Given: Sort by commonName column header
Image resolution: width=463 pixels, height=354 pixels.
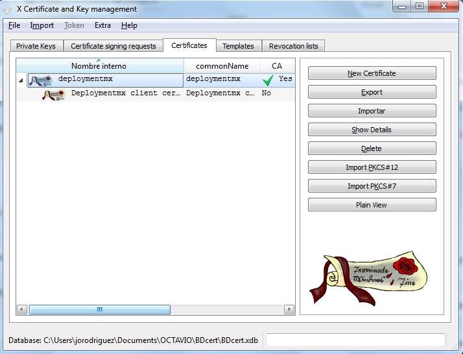Looking at the screenshot, I should (222, 66).
